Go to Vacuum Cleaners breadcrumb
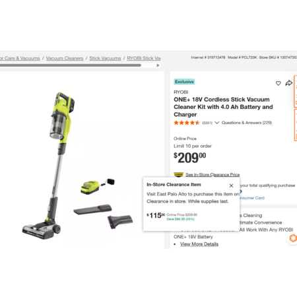 pyautogui.click(x=65, y=58)
